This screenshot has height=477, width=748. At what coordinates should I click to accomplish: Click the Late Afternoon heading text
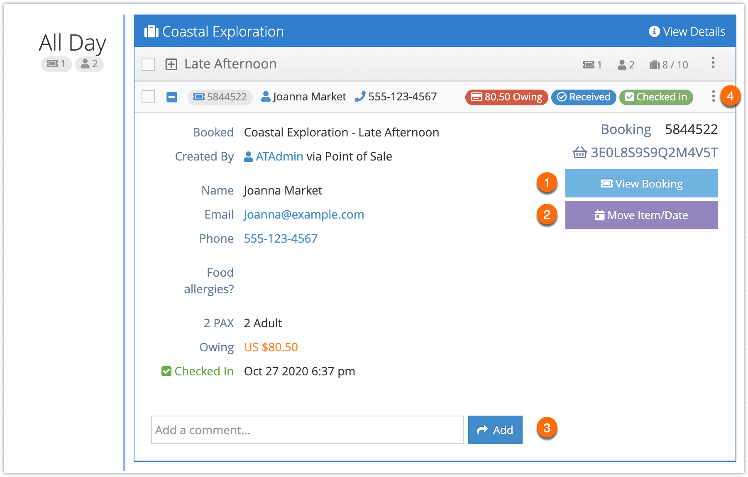[230, 64]
